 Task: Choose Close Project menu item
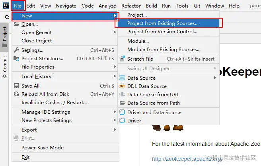click(65, 40)
